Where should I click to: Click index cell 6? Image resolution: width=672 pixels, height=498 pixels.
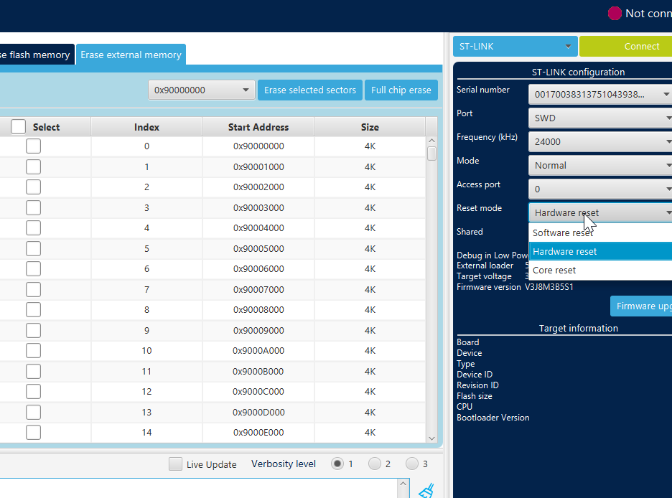(146, 269)
